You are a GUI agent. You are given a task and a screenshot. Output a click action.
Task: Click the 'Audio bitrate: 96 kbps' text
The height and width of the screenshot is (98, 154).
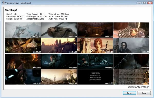coord(58,16)
